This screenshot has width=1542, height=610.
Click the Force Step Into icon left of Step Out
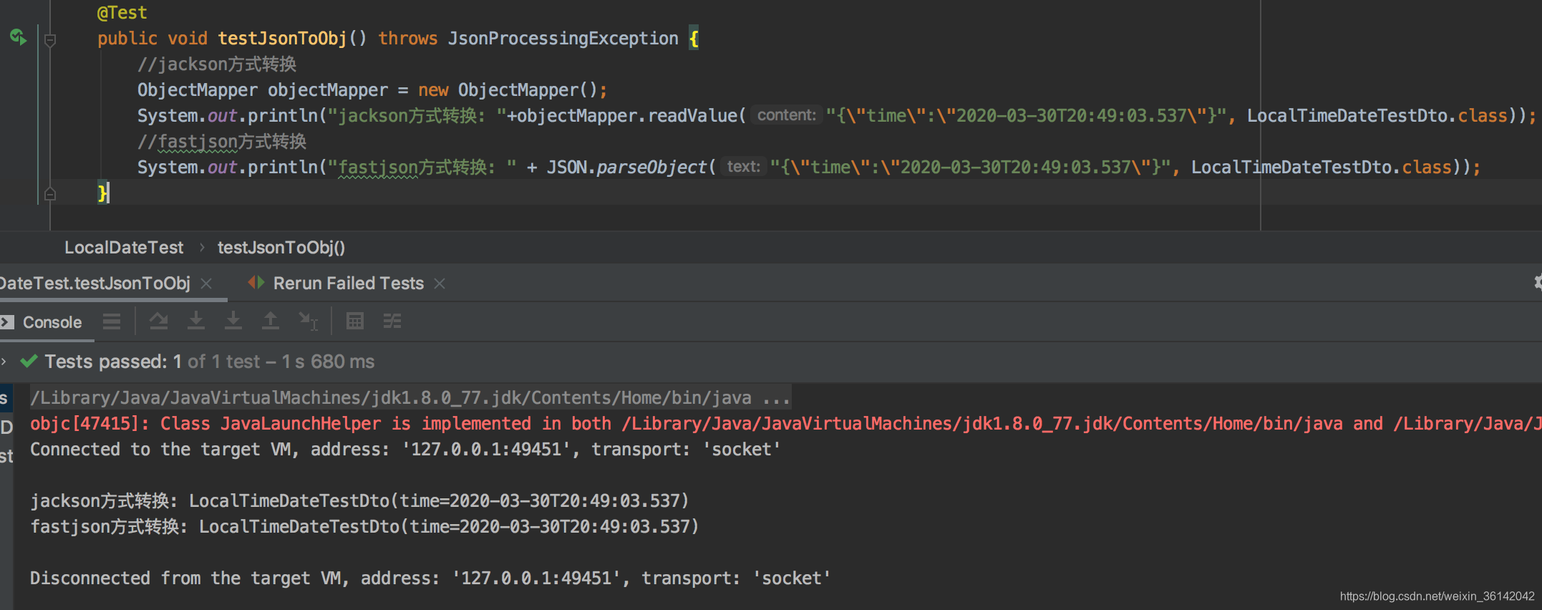point(233,321)
